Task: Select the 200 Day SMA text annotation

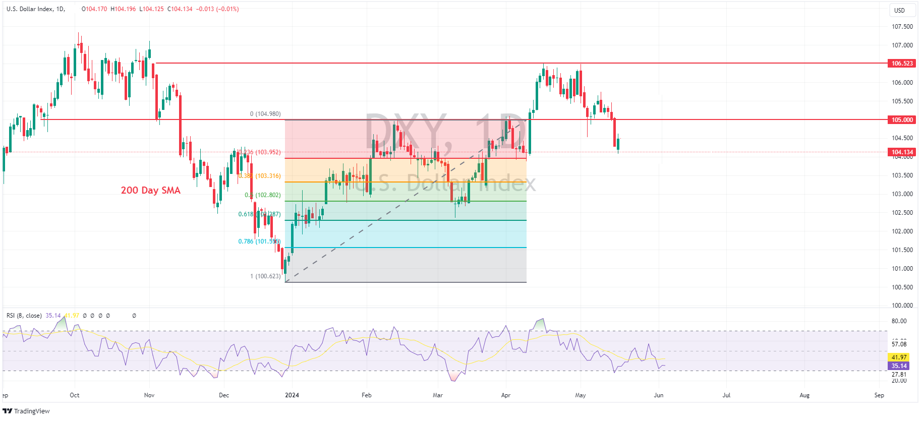Action: tap(150, 190)
